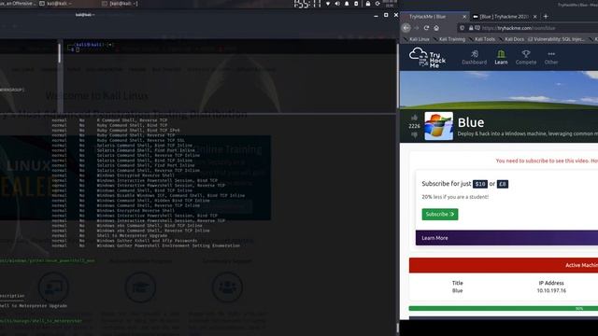The height and width of the screenshot is (336, 598).
Task: Click the Learn More banner
Action: tap(506, 238)
